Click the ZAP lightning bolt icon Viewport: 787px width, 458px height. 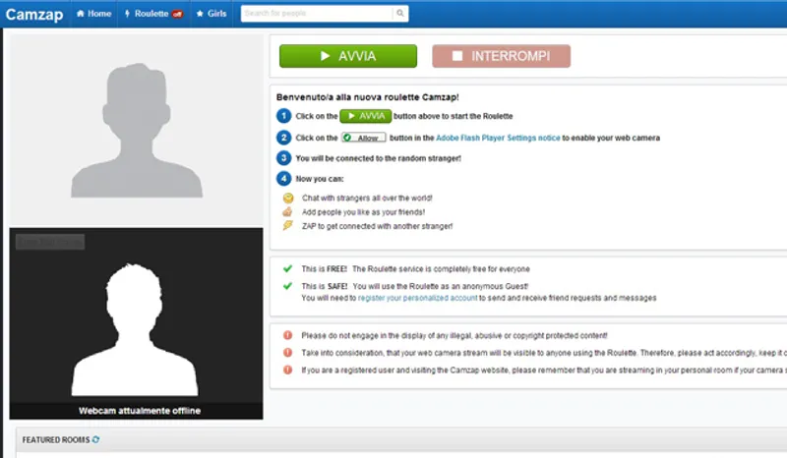tap(287, 225)
